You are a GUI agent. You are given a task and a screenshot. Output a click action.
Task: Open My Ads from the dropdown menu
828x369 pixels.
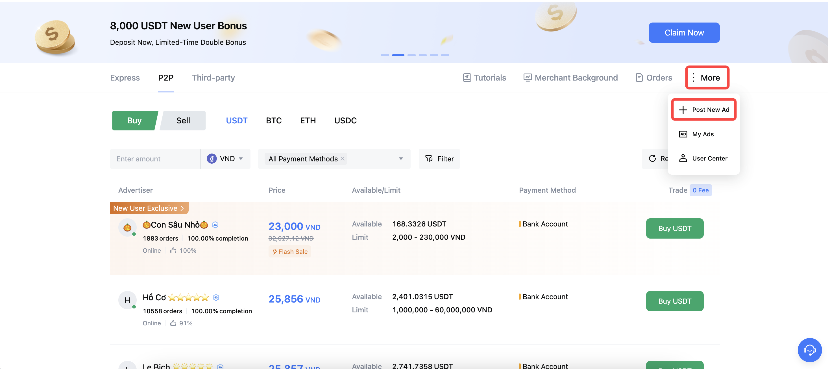pos(703,134)
